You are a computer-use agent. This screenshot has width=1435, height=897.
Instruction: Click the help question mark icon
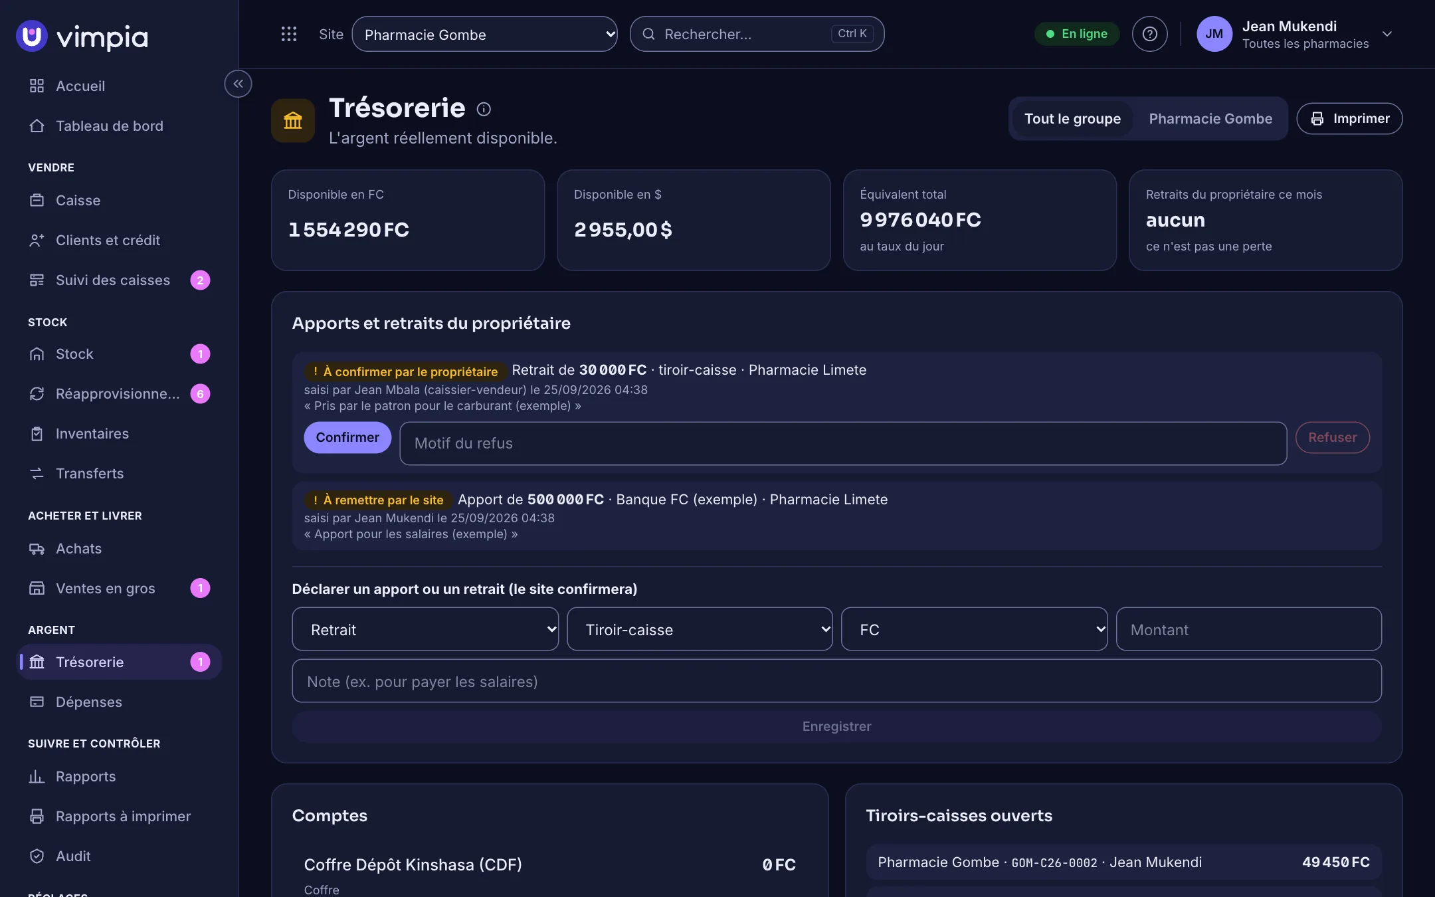tap(1149, 34)
